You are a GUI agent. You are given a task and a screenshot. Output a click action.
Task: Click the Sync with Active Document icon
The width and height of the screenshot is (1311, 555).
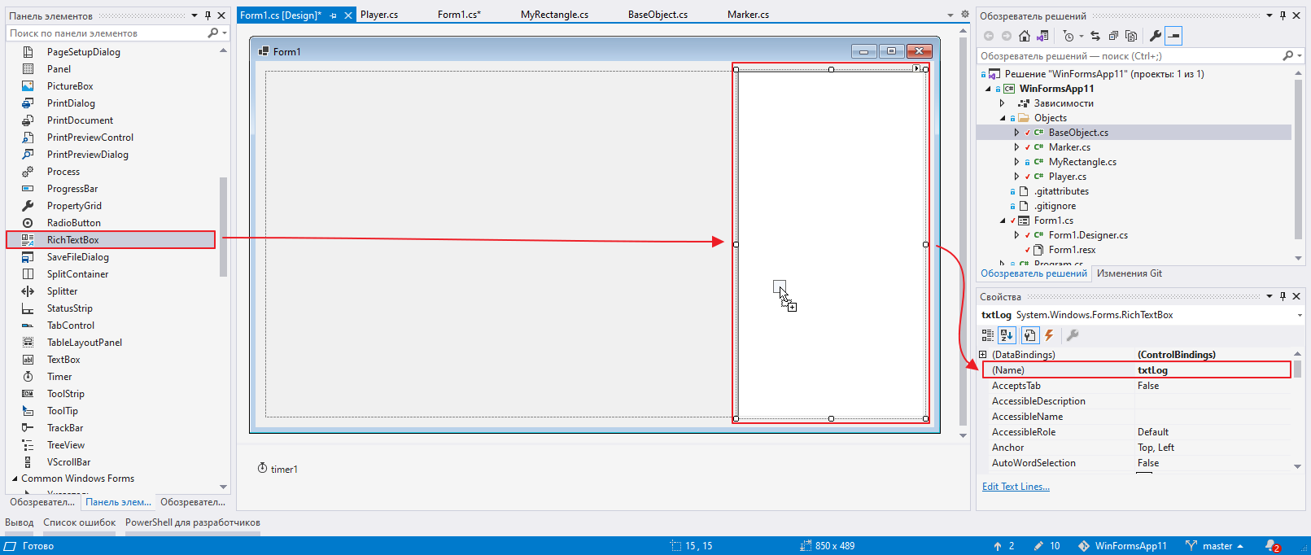1095,36
